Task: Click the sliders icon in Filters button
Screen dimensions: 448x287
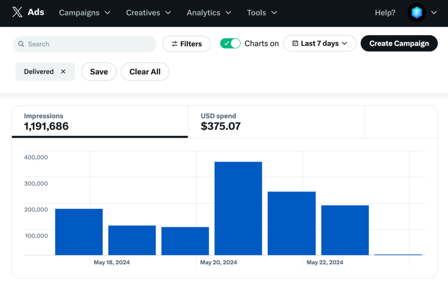Action: 175,44
